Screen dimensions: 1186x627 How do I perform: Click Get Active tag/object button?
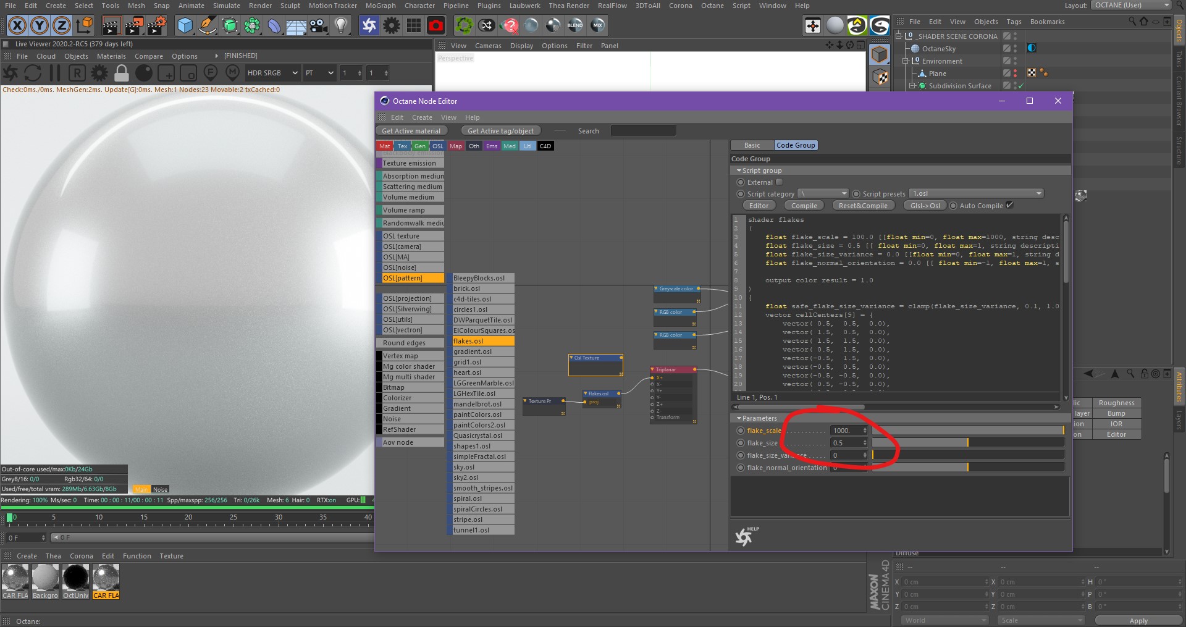click(x=501, y=131)
